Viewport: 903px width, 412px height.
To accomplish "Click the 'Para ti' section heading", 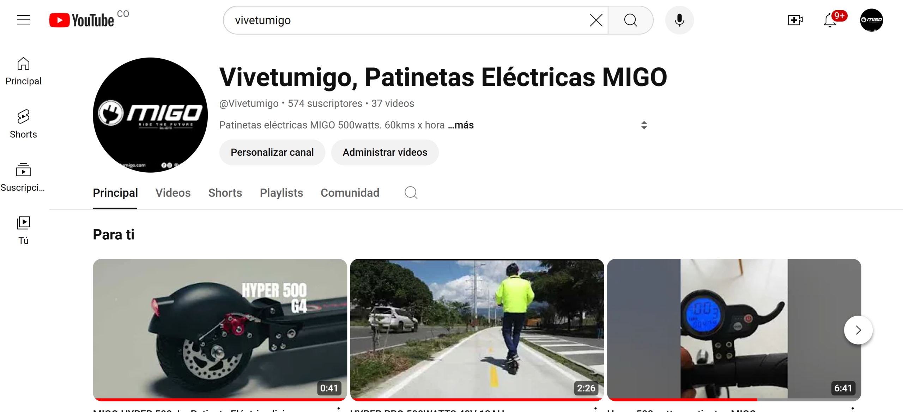I will [x=114, y=234].
